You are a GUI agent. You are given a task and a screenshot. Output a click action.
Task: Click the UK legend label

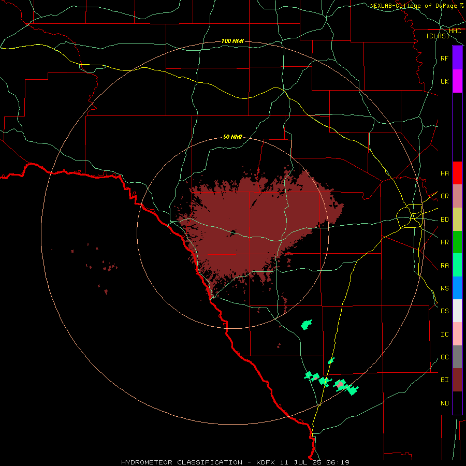(444, 81)
